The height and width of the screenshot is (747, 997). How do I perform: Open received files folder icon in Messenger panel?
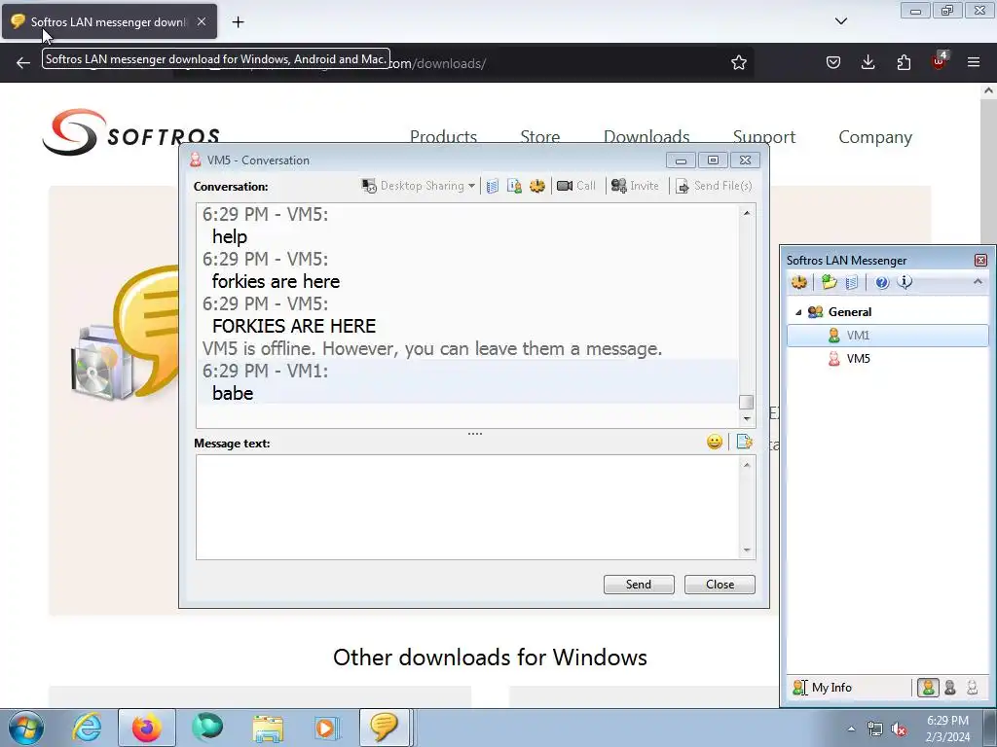(x=829, y=282)
